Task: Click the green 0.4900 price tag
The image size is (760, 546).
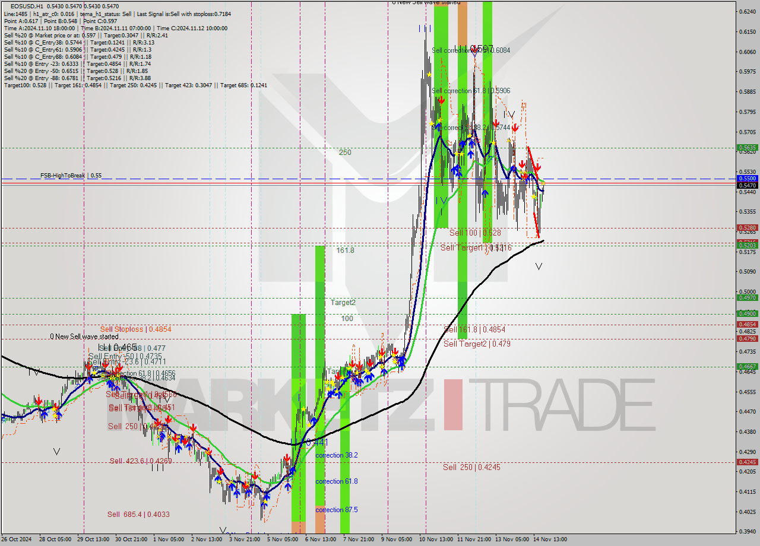Action: [x=747, y=313]
